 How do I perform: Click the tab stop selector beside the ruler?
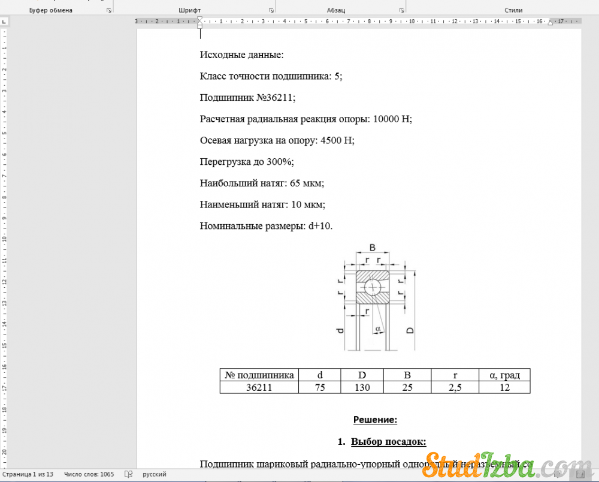(4, 21)
